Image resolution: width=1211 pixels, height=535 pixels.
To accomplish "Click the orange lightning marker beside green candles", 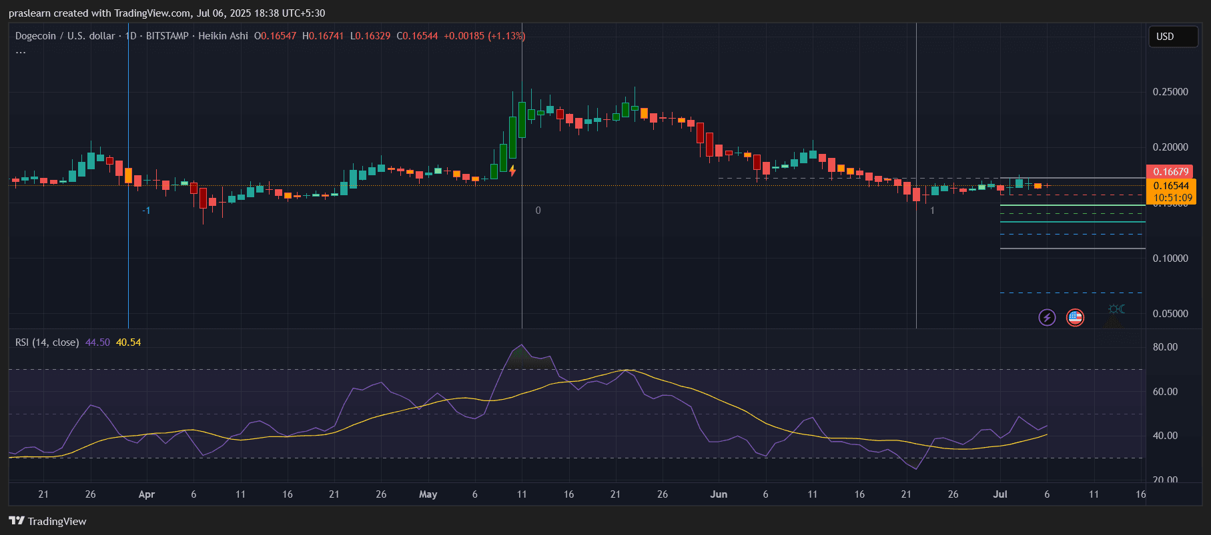I will point(512,171).
